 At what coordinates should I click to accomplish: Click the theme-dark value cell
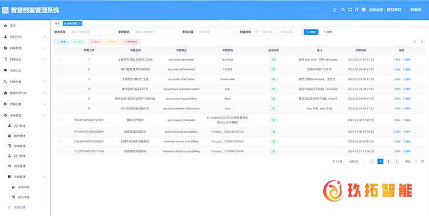pyautogui.click(x=228, y=79)
